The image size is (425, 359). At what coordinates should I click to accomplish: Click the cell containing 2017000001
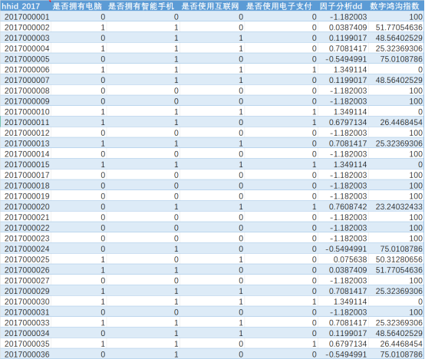[x=26, y=17]
